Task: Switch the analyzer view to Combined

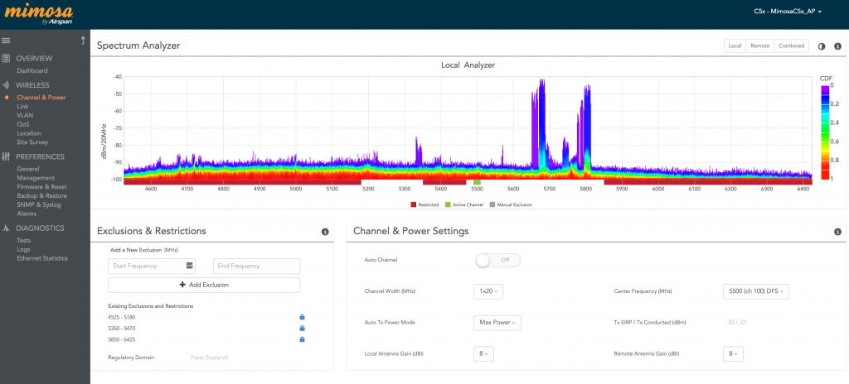Action: (x=790, y=46)
